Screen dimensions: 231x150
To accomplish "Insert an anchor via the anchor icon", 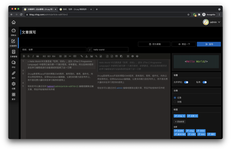I will pos(86,56).
